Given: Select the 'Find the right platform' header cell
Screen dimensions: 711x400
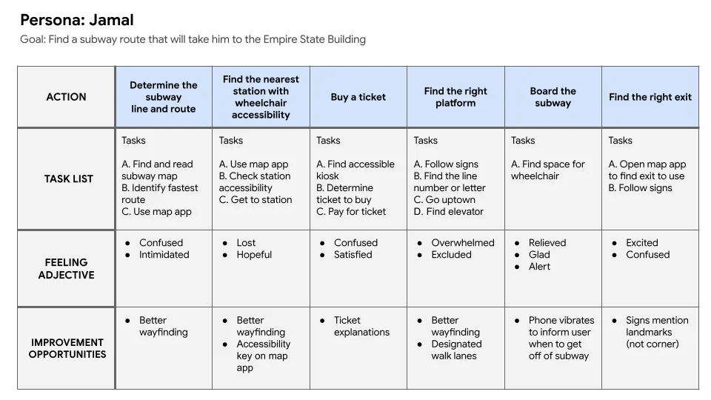Looking at the screenshot, I should point(455,97).
